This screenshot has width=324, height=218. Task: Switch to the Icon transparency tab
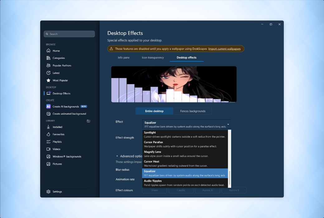point(153,58)
